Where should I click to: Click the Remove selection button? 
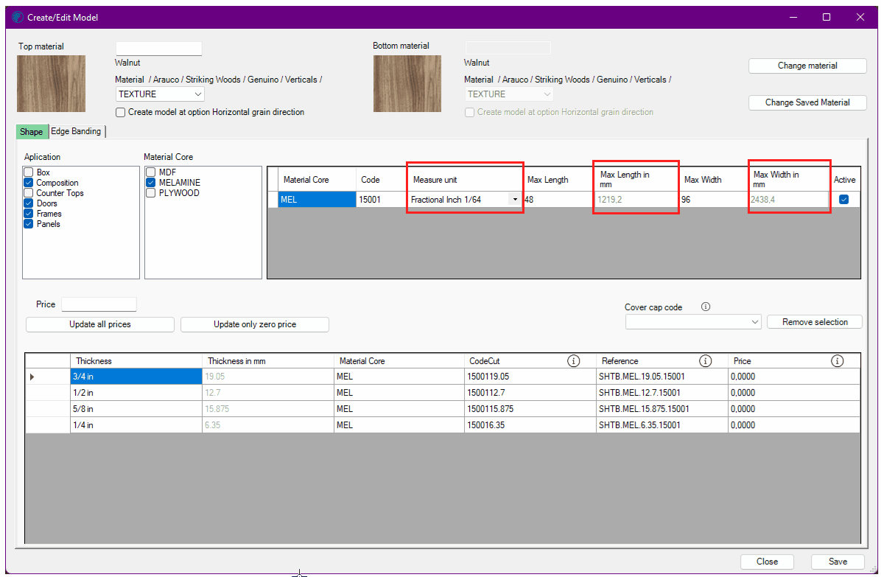(x=815, y=322)
